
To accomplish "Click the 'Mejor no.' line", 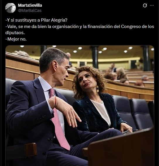I will click(x=16, y=39).
